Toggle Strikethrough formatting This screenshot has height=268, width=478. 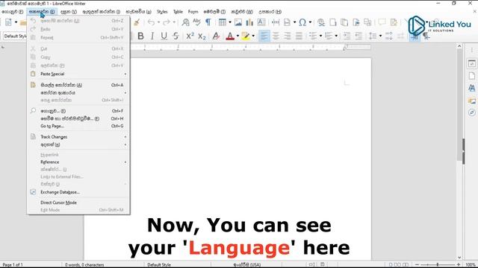click(176, 36)
